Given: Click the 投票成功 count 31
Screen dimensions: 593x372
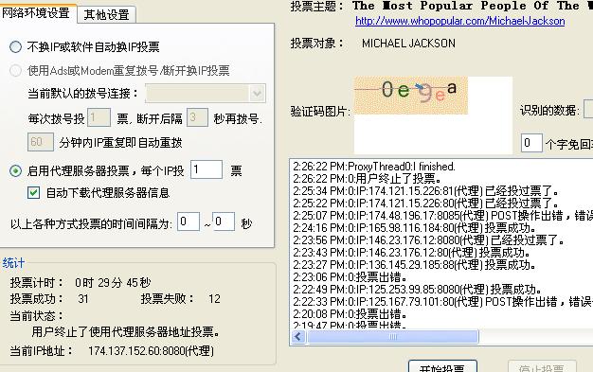Looking at the screenshot, I should 83,299.
